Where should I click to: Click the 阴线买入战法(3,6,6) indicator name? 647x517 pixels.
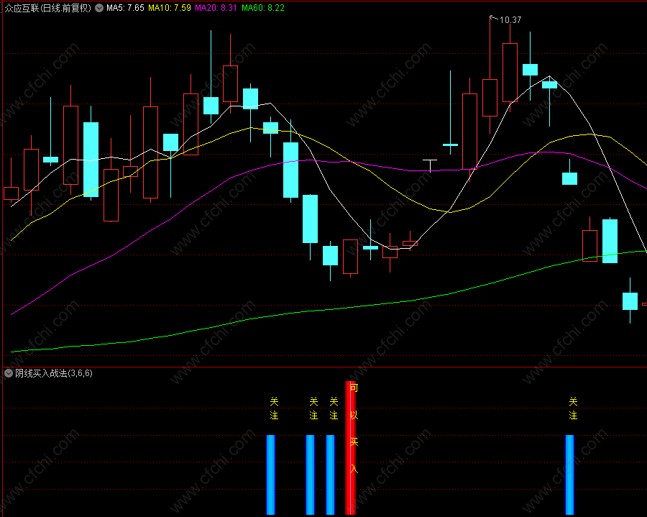54,373
